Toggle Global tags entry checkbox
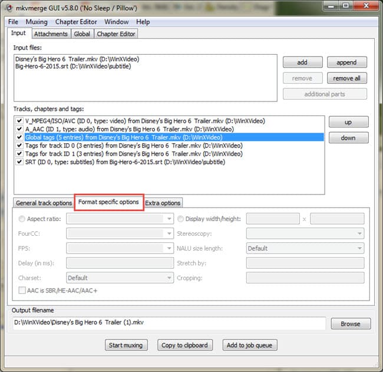The width and height of the screenshot is (383, 372). click(x=20, y=137)
